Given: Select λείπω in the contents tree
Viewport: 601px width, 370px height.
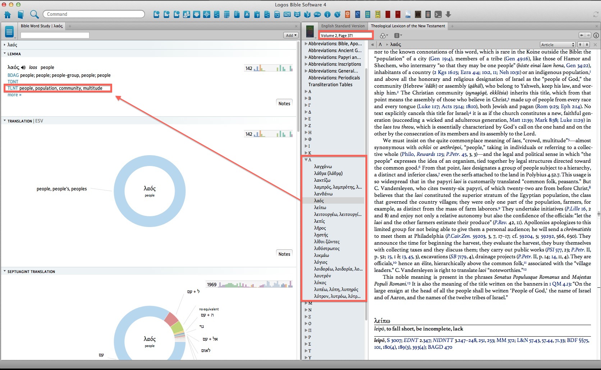Looking at the screenshot, I should 320,207.
